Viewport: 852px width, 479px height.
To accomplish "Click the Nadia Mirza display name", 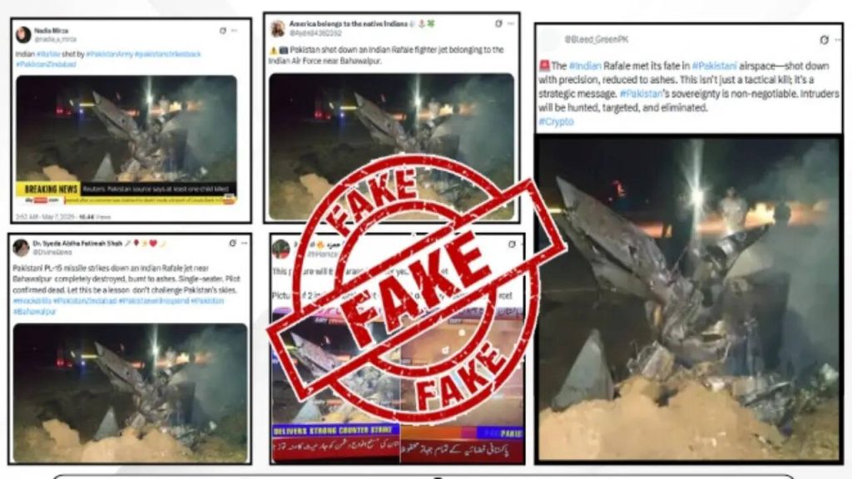I will point(51,31).
